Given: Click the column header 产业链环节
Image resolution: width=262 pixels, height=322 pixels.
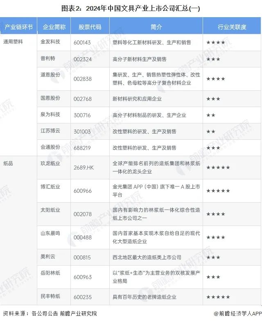Looking at the screenshot, I should [x=18, y=27].
